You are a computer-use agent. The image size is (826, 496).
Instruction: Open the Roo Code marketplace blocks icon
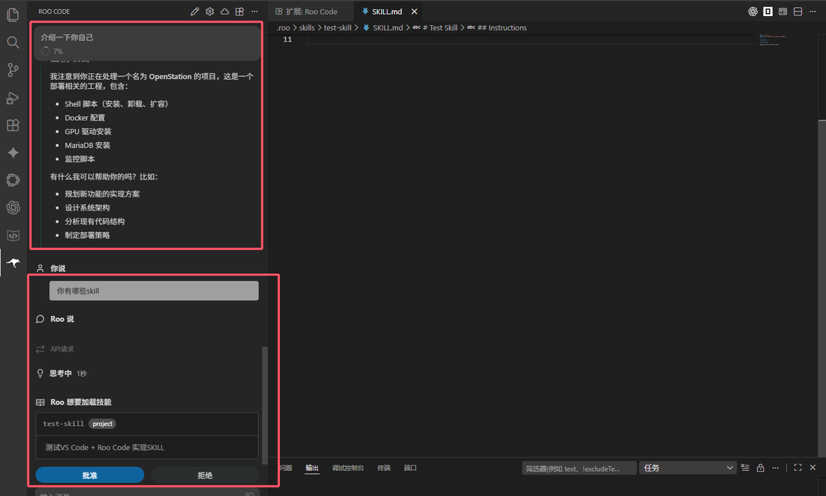239,12
